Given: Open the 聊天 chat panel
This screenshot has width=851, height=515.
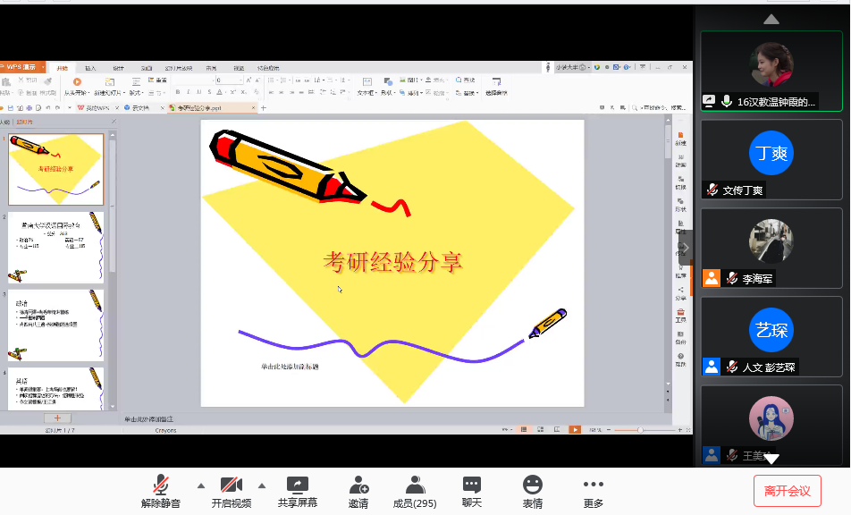Looking at the screenshot, I should [472, 485].
